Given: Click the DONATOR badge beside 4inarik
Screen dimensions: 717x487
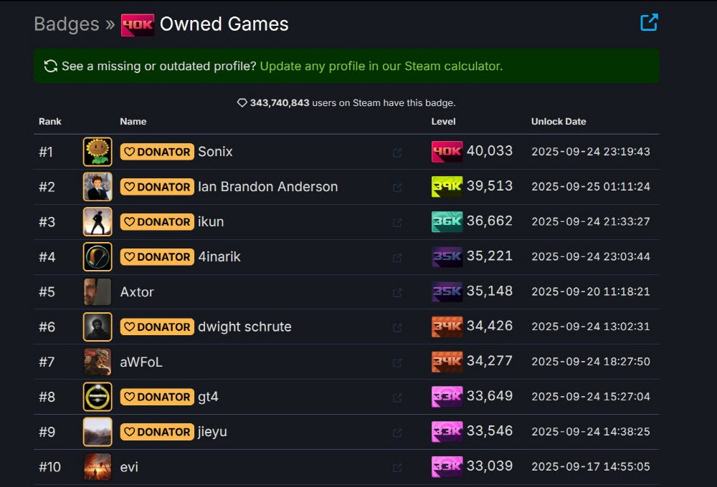Looking at the screenshot, I should pyautogui.click(x=157, y=256).
